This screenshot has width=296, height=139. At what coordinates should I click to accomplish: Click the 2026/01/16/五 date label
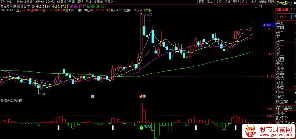10,10
